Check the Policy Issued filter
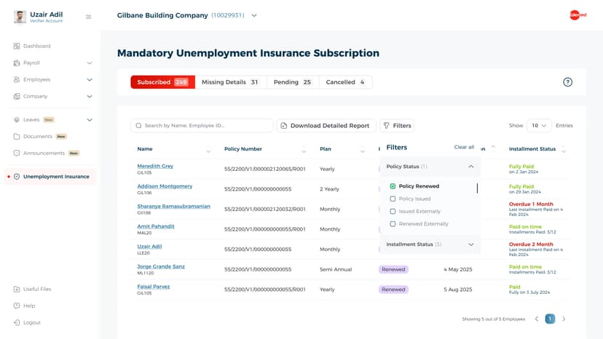The height and width of the screenshot is (339, 603). tap(393, 199)
